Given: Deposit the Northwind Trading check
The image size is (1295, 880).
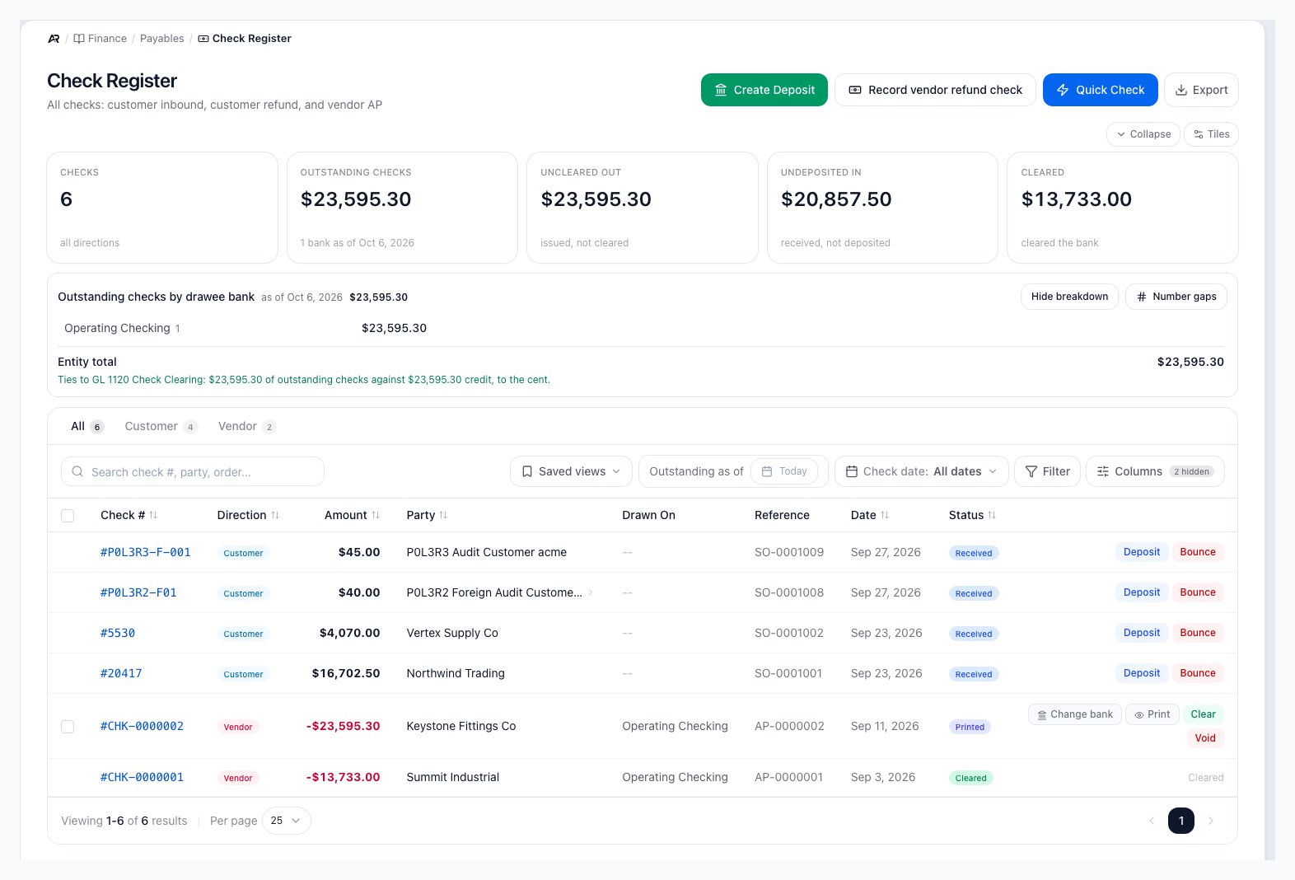Looking at the screenshot, I should pos(1142,673).
